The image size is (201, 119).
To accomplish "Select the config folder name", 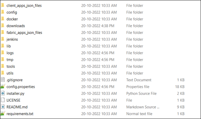I will (x=12, y=12).
